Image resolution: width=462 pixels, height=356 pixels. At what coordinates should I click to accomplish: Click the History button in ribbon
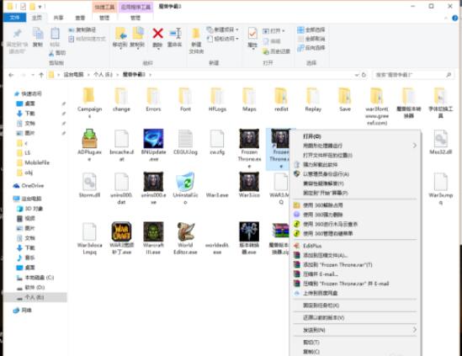[276, 51]
